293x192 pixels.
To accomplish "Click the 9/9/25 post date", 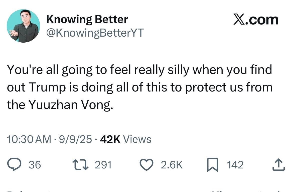I will click(x=75, y=139).
